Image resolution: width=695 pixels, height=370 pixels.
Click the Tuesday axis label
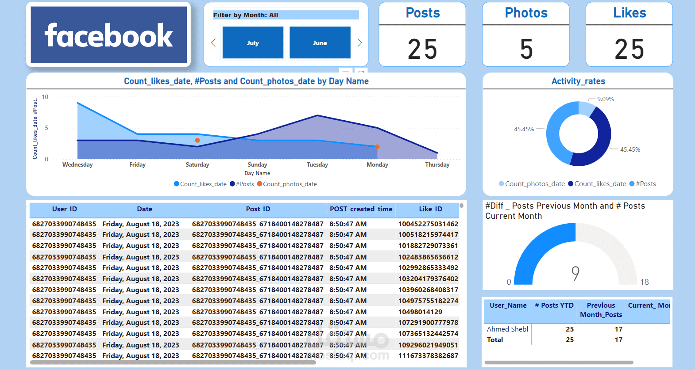[317, 165]
